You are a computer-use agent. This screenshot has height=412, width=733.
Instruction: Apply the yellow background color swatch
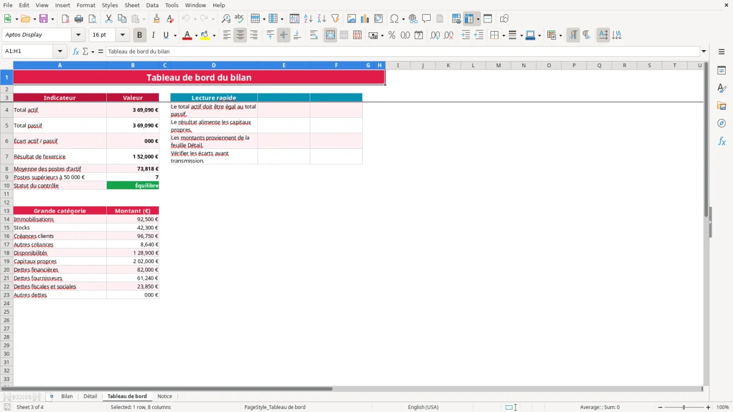(205, 35)
